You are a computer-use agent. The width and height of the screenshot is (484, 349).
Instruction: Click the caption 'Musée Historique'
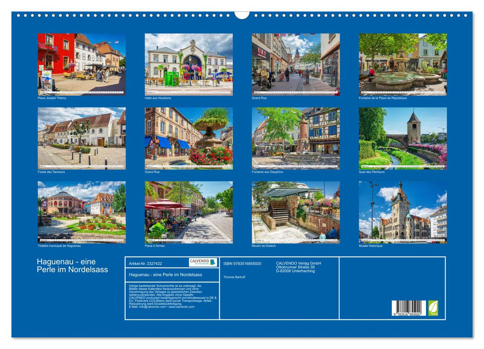coord(370,246)
